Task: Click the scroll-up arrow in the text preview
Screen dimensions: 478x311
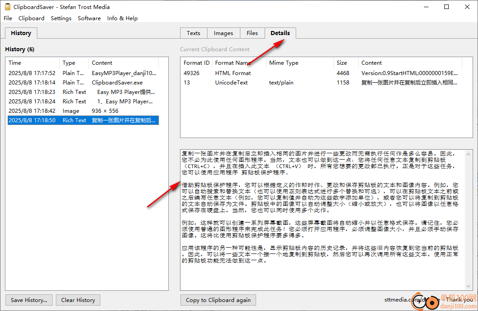Action: (x=468, y=154)
